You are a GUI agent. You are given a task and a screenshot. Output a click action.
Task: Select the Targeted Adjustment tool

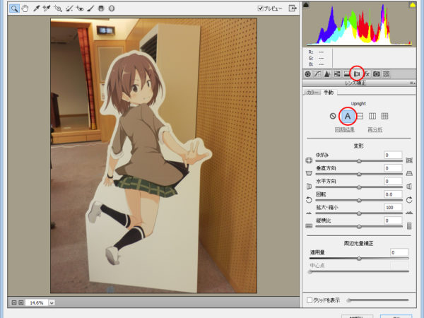click(58, 8)
